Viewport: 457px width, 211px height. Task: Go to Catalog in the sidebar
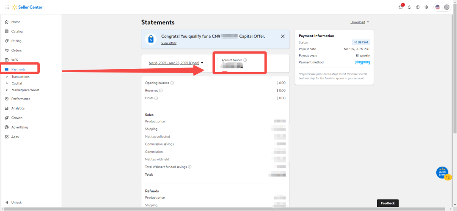(17, 31)
